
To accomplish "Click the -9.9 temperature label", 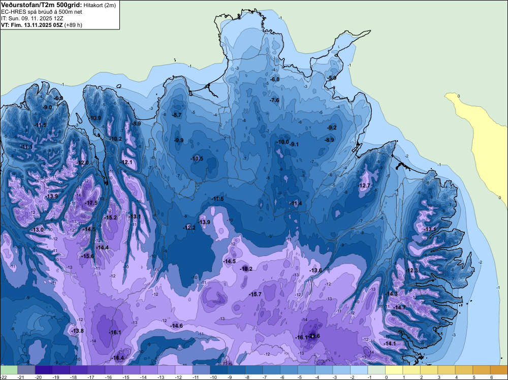I will point(179,140).
